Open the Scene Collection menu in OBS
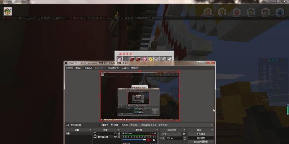This screenshot has height=144, width=289. [x=113, y=68]
